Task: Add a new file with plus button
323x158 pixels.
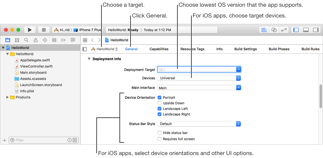Action: point(4,140)
